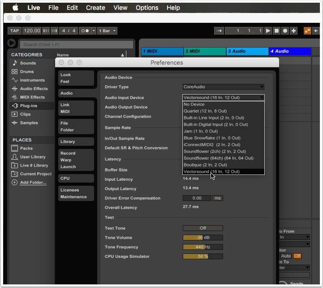Adjust the CPU Usage Simulator slider
323x288 pixels.
click(202, 256)
